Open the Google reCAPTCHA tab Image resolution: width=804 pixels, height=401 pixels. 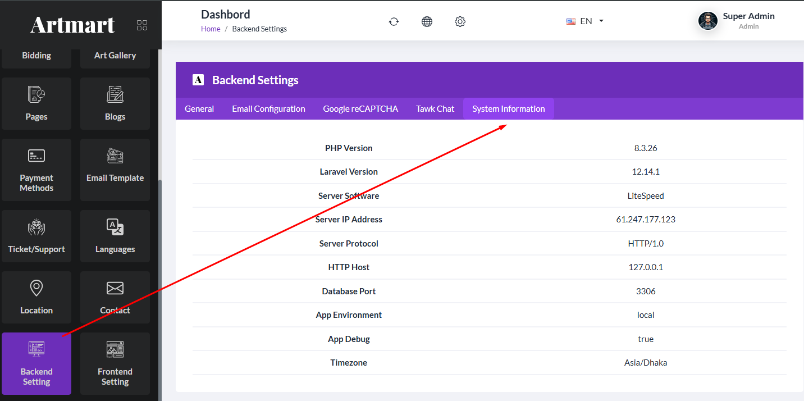[x=360, y=109]
